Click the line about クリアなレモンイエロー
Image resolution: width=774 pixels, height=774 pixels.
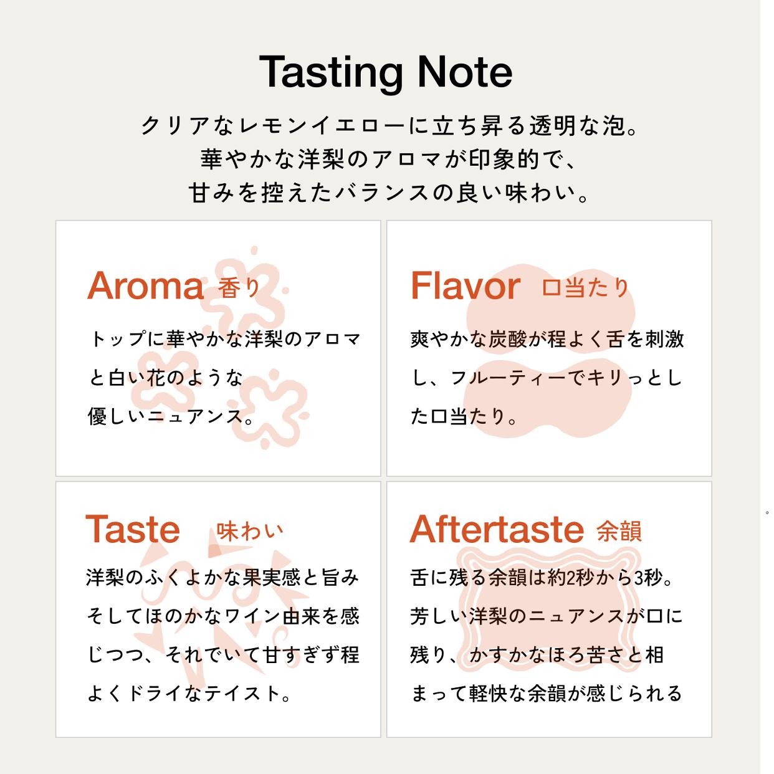[390, 127]
